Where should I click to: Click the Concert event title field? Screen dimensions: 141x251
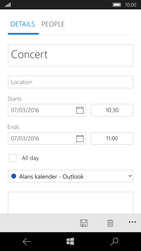click(x=70, y=55)
